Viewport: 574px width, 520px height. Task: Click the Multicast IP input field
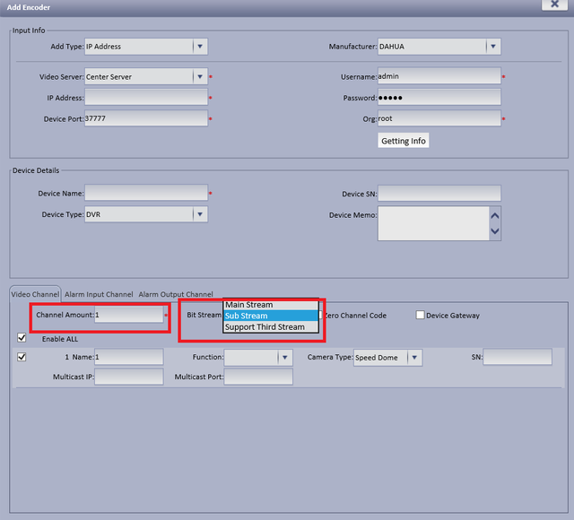129,377
